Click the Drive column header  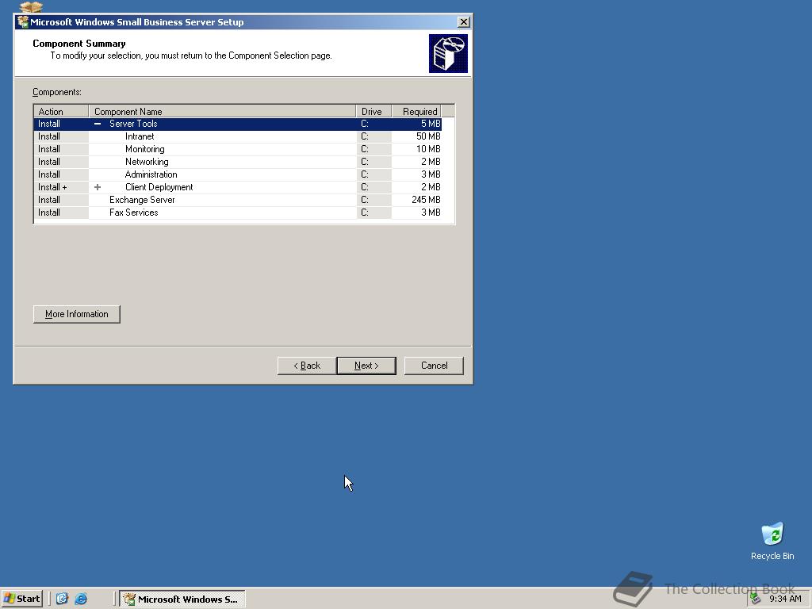pyautogui.click(x=373, y=111)
